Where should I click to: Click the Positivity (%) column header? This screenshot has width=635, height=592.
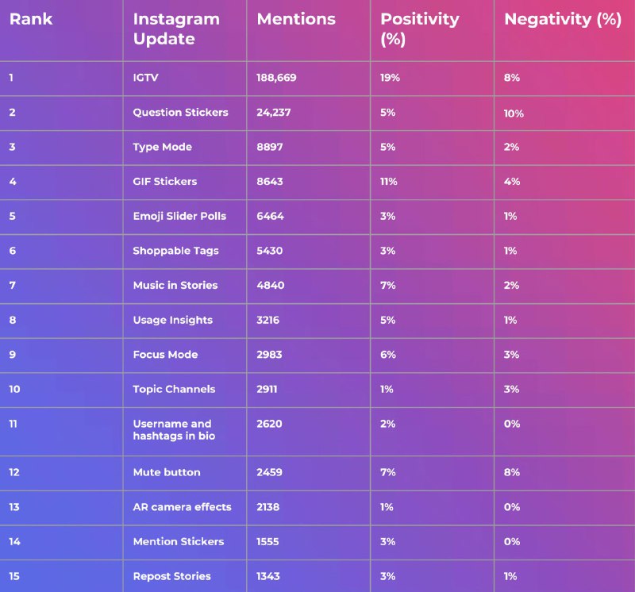point(420,29)
